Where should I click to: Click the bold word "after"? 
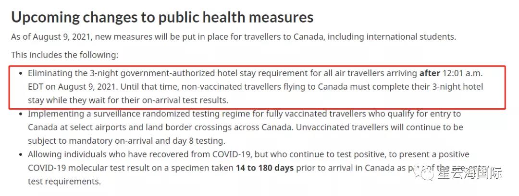(x=430, y=73)
